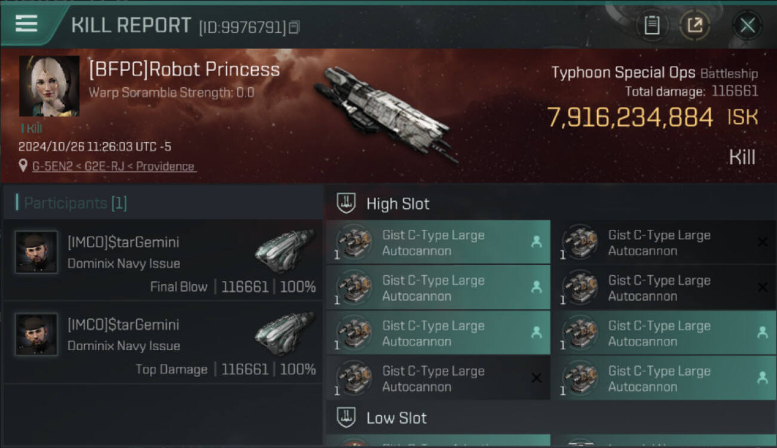Click Final Blow attacker portrait
The height and width of the screenshot is (448, 777).
36,252
